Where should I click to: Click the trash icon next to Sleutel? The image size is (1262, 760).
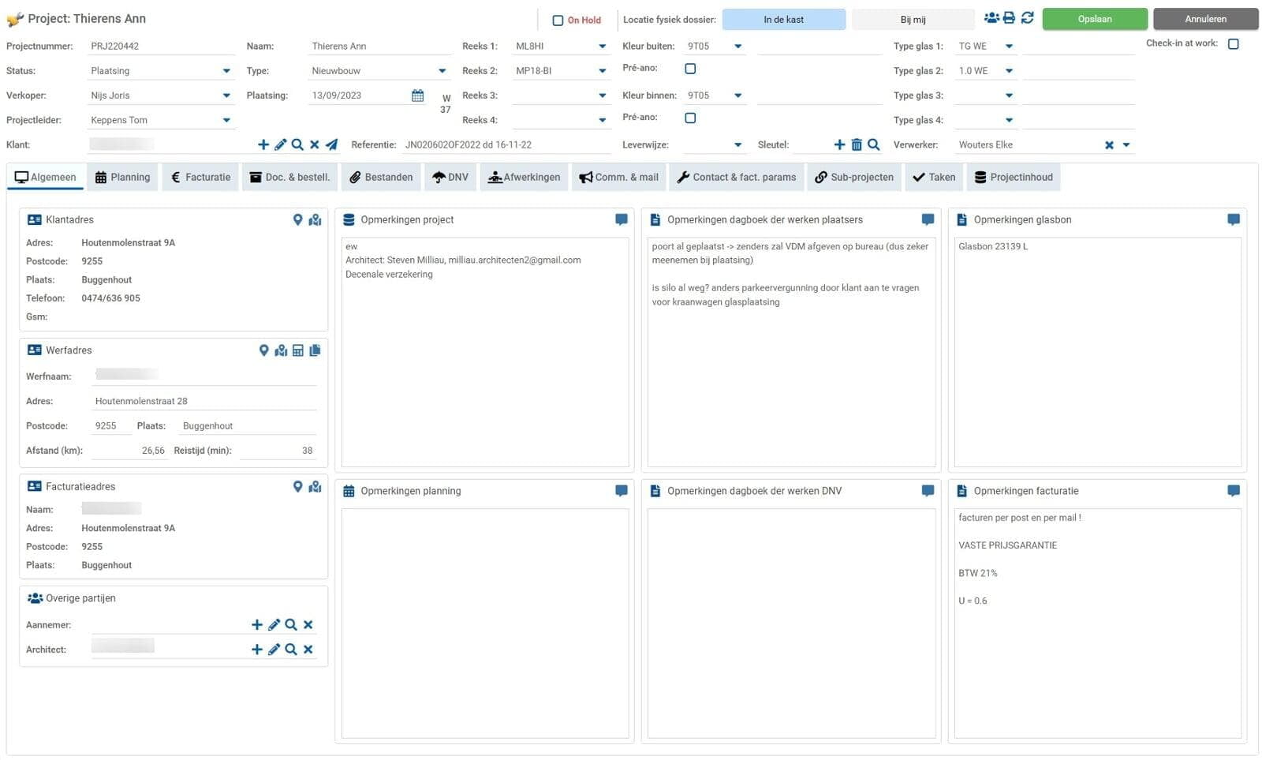857,144
